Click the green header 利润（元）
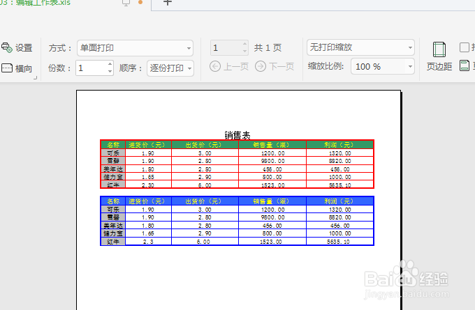Image resolution: width=475 pixels, height=310 pixels. (x=340, y=145)
